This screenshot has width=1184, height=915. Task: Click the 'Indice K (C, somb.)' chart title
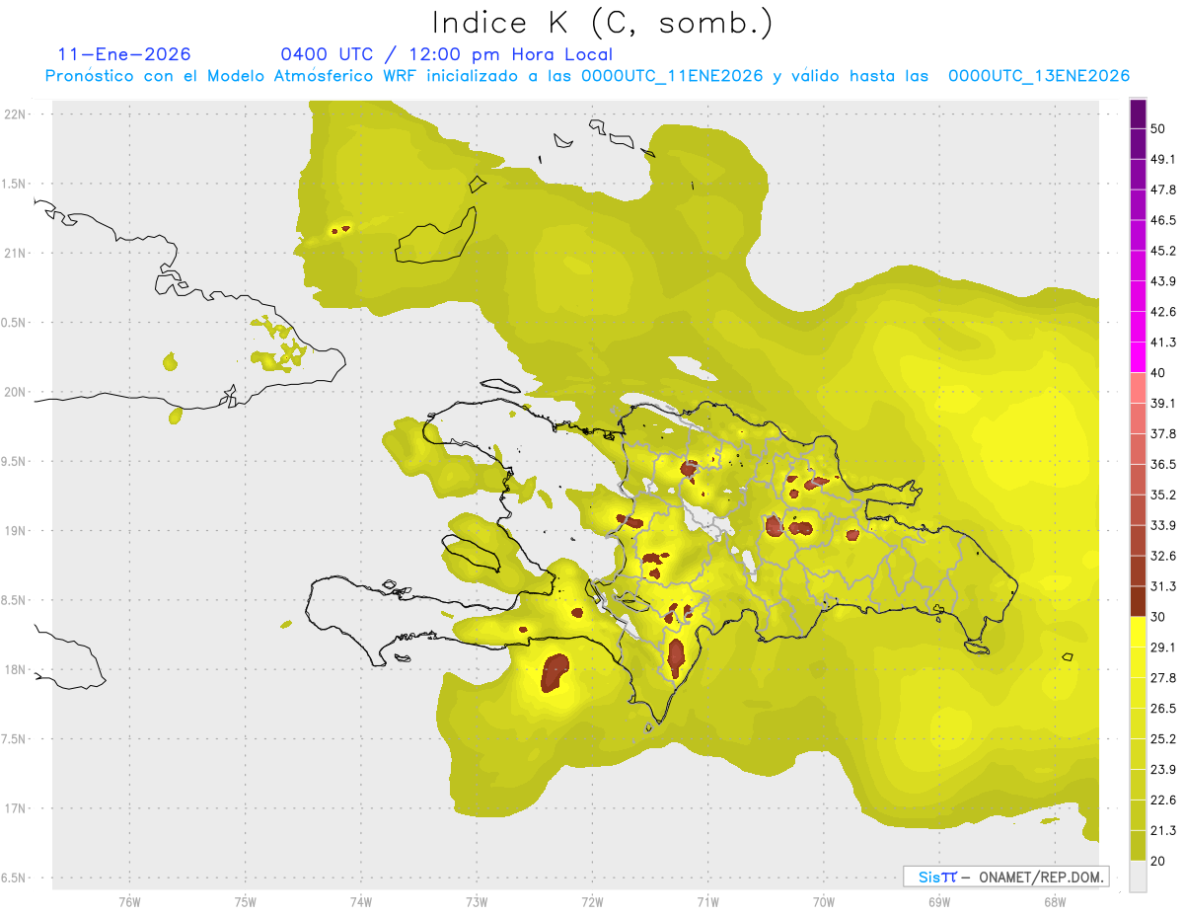pyautogui.click(x=603, y=23)
